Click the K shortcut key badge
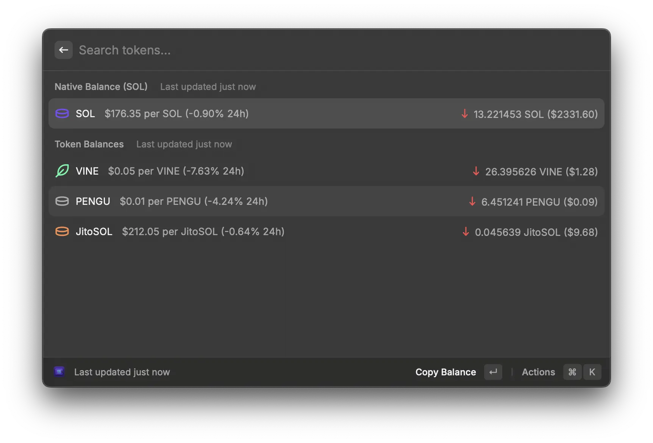The width and height of the screenshot is (653, 443). pos(592,372)
